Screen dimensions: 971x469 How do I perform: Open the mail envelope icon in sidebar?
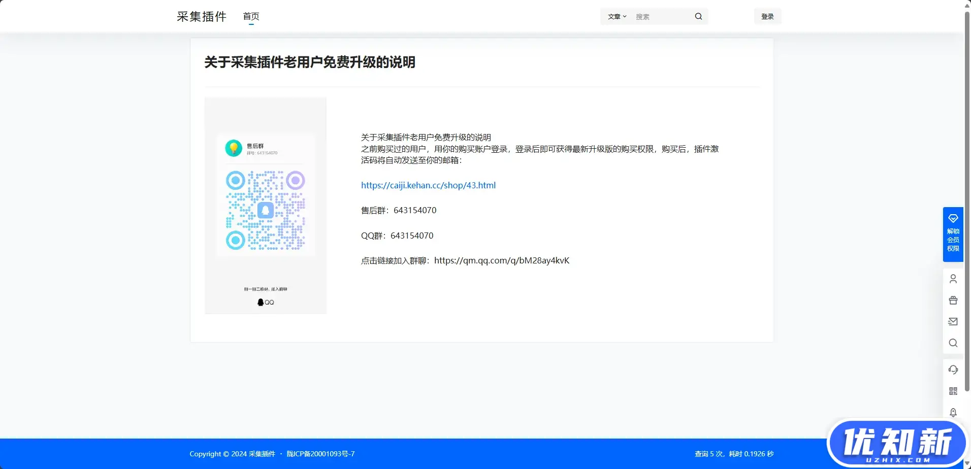click(x=953, y=321)
